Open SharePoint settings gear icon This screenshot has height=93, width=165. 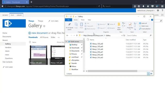coord(158,10)
